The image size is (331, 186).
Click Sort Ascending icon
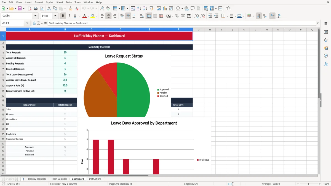tap(139, 9)
